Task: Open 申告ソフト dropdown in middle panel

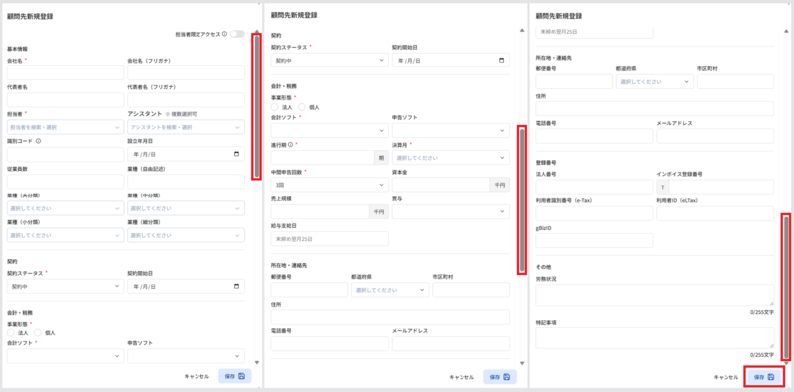Action: [x=451, y=131]
